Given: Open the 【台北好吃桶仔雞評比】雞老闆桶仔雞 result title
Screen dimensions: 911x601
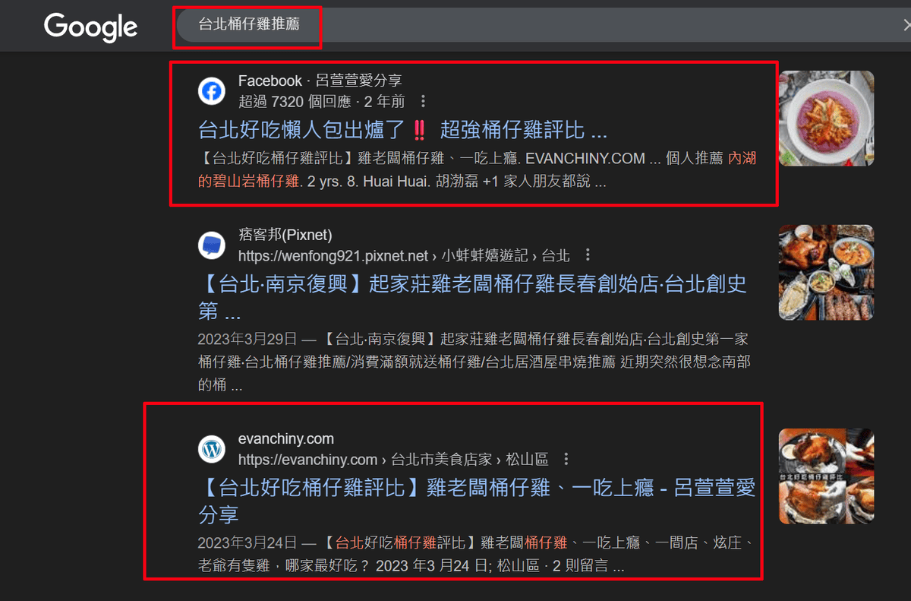Looking at the screenshot, I should pyautogui.click(x=477, y=501).
